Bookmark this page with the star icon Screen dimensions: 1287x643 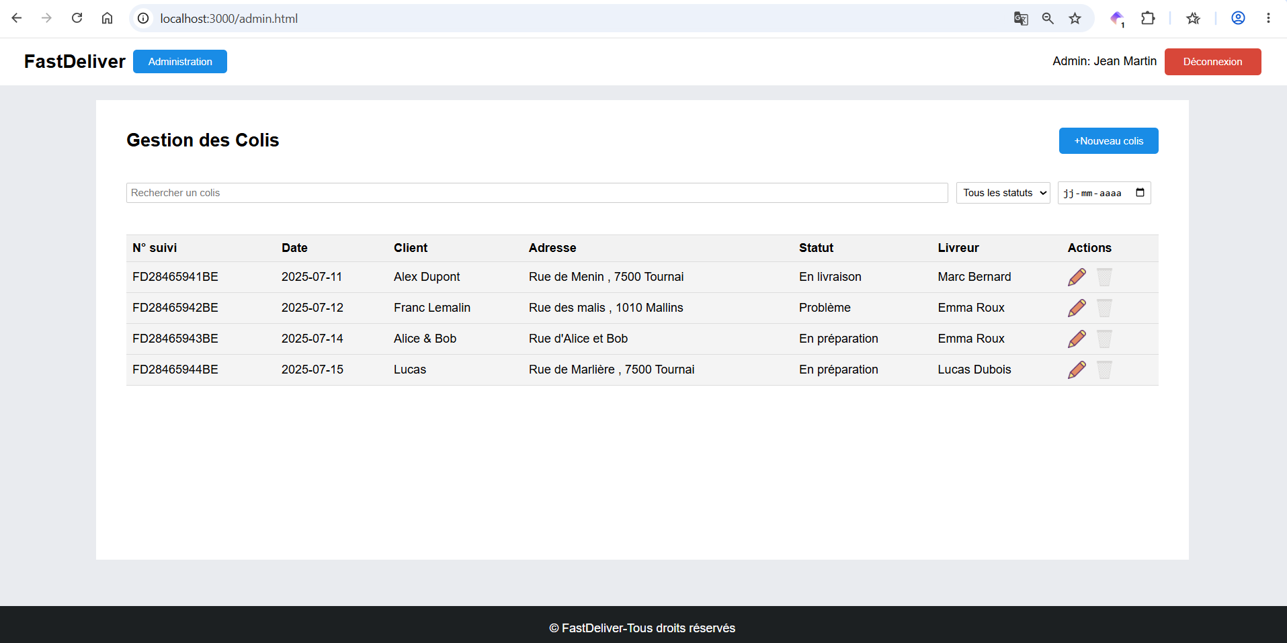click(x=1075, y=18)
